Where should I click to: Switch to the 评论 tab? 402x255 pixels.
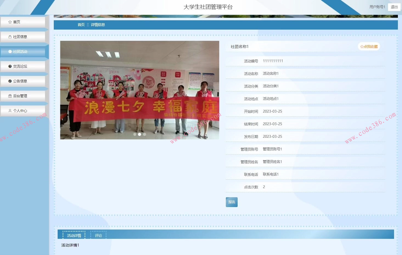point(98,236)
